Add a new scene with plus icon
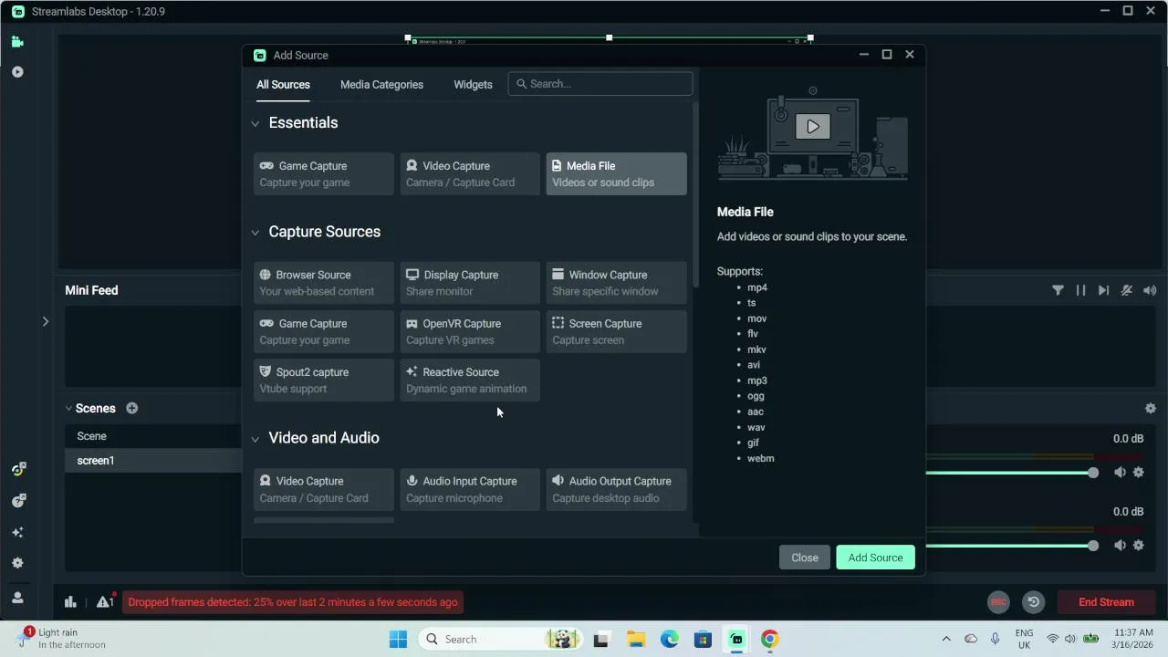 pos(132,408)
